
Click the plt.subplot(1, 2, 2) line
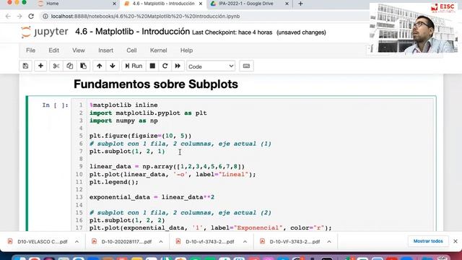pos(127,220)
